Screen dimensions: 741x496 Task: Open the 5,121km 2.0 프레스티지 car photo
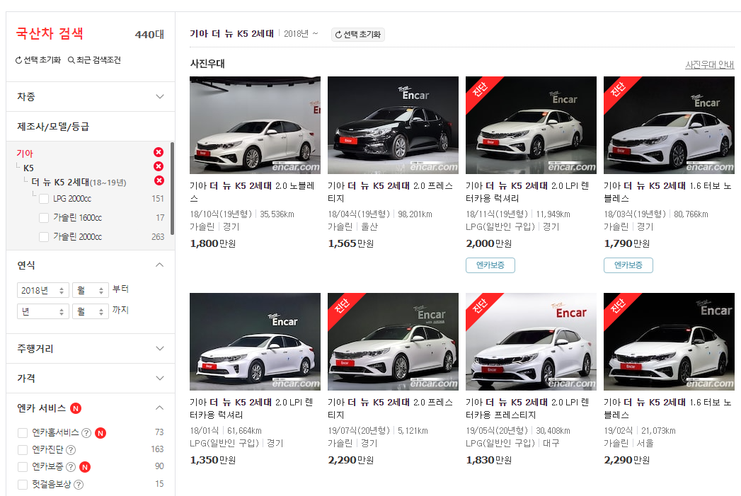(394, 342)
